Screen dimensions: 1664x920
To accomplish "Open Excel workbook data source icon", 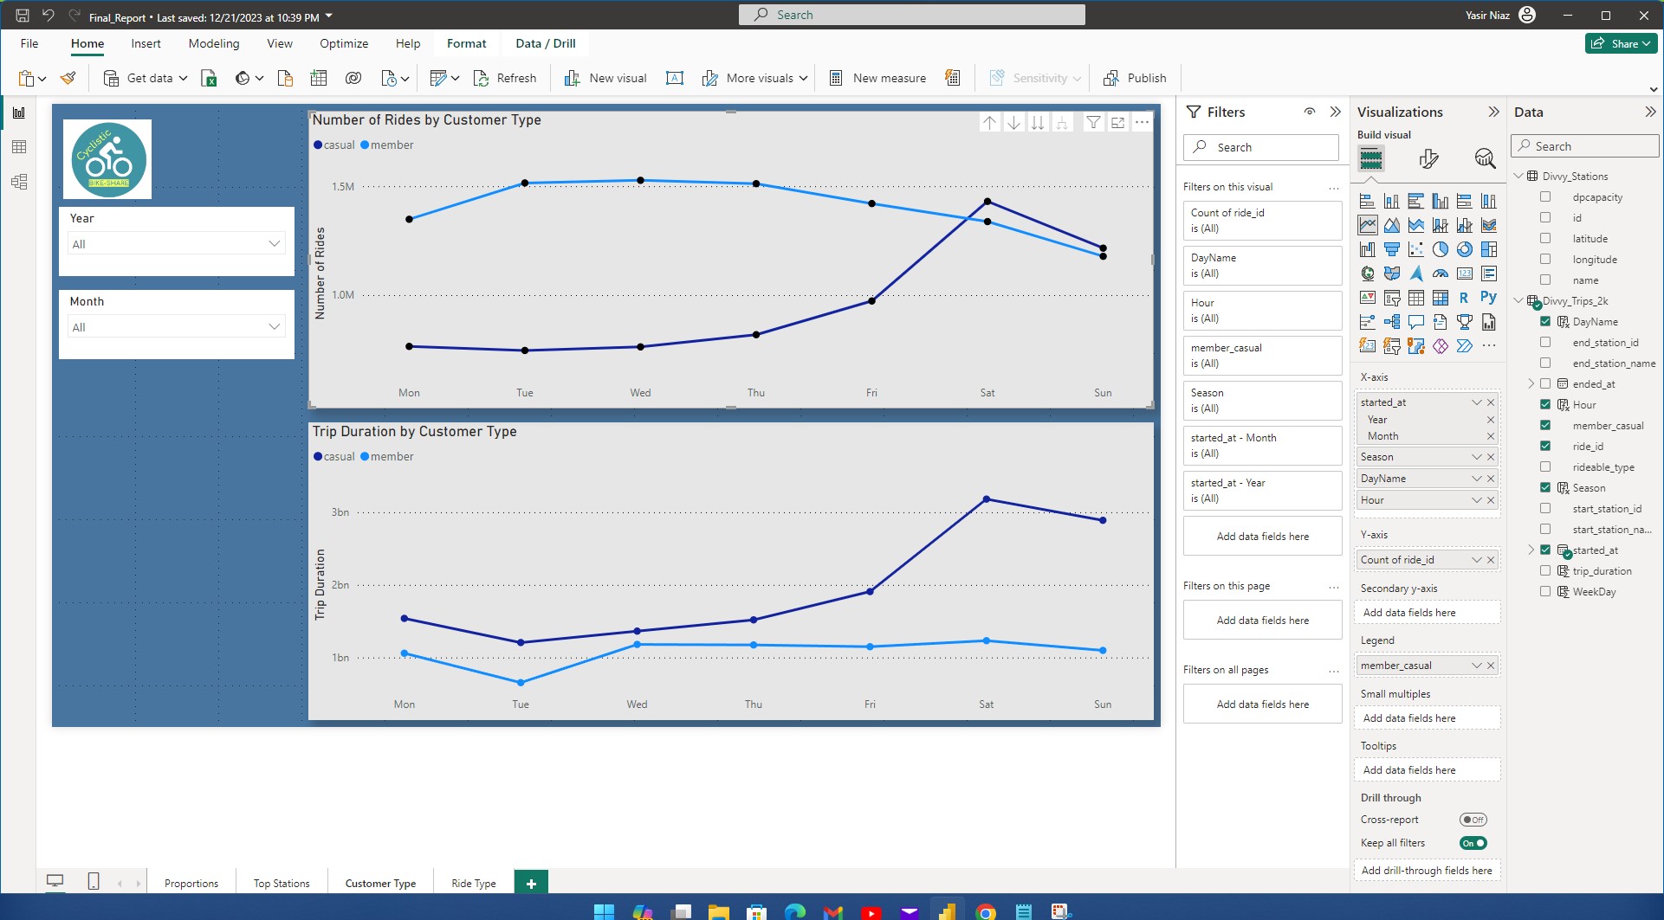I will click(209, 78).
